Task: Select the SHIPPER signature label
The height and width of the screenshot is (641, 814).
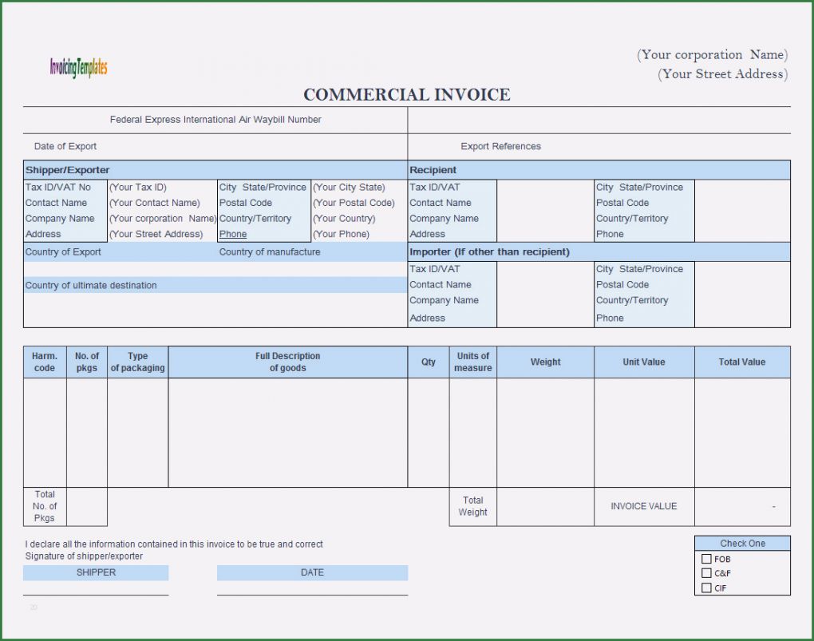Action: tap(96, 572)
